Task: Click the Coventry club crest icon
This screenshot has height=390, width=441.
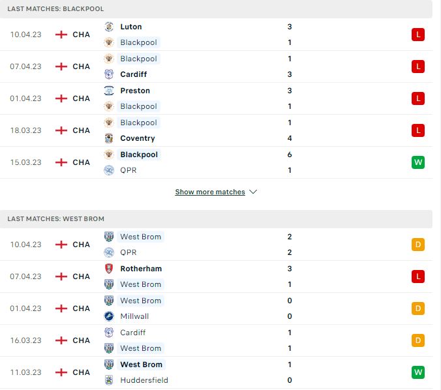Action: coord(109,138)
